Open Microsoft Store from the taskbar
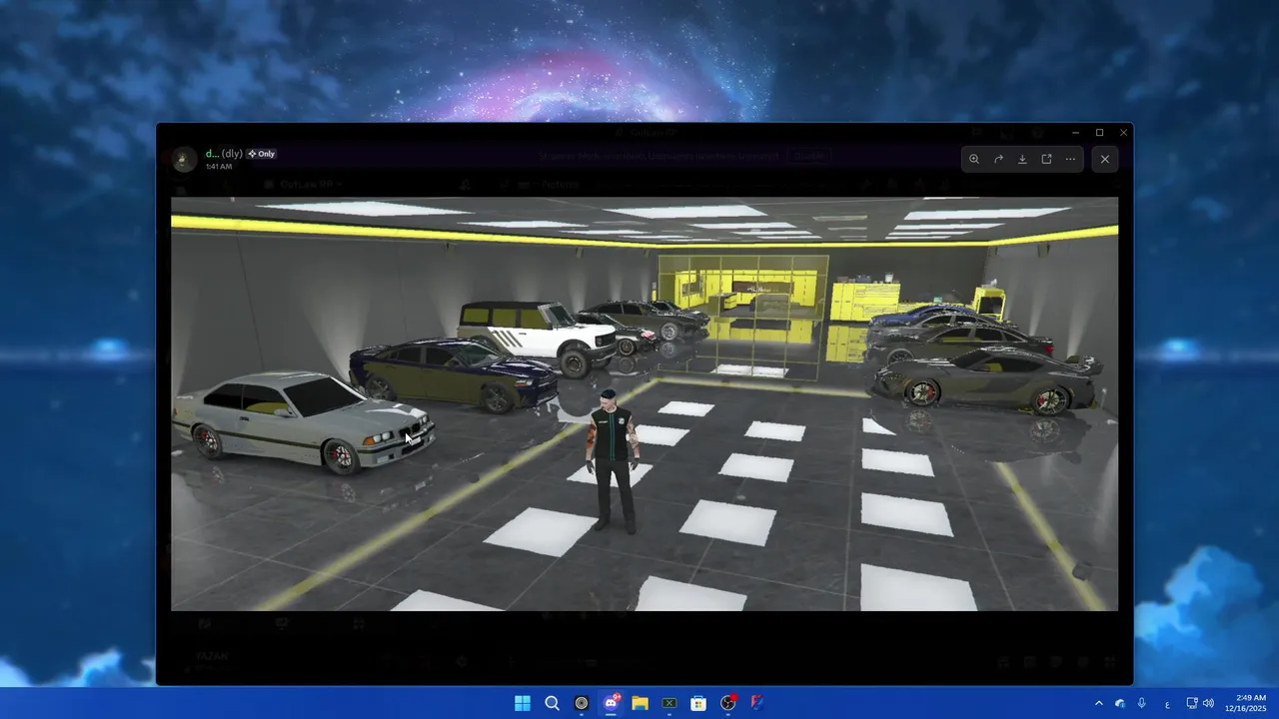 click(698, 703)
